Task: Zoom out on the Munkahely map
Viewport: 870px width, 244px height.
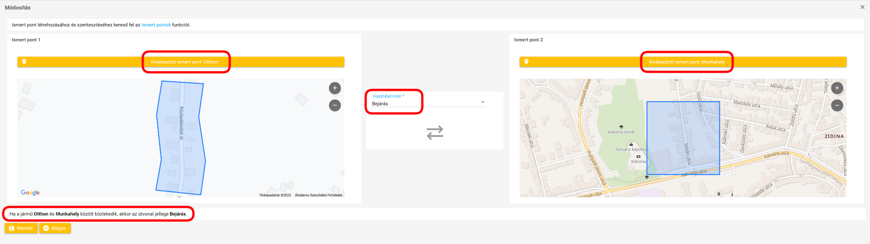Action: tap(836, 105)
